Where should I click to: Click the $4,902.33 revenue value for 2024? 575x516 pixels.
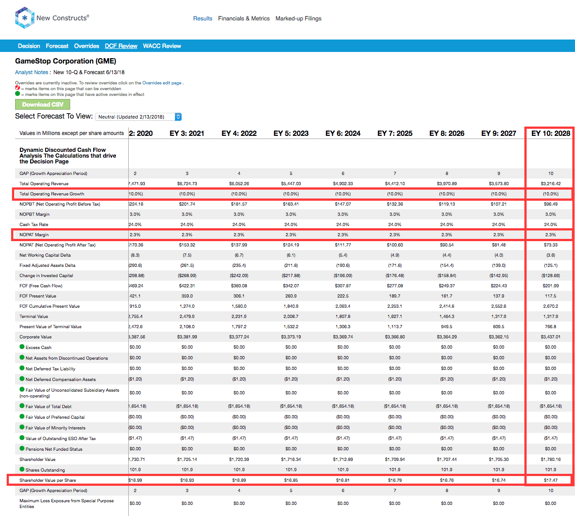[x=343, y=184]
